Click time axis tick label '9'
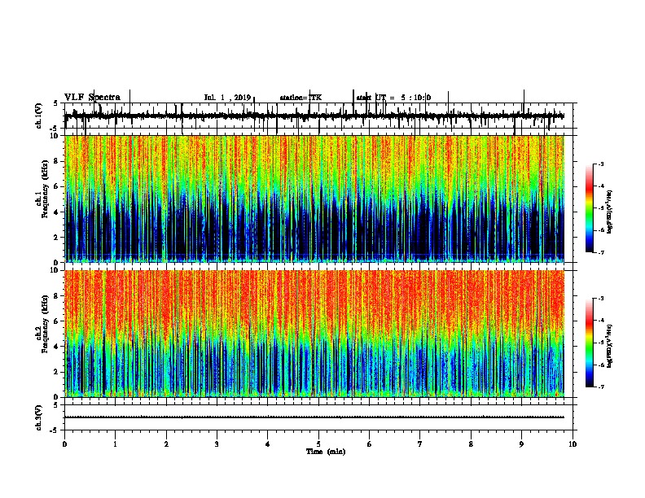Viewport: 645px width, 498px height. click(521, 444)
